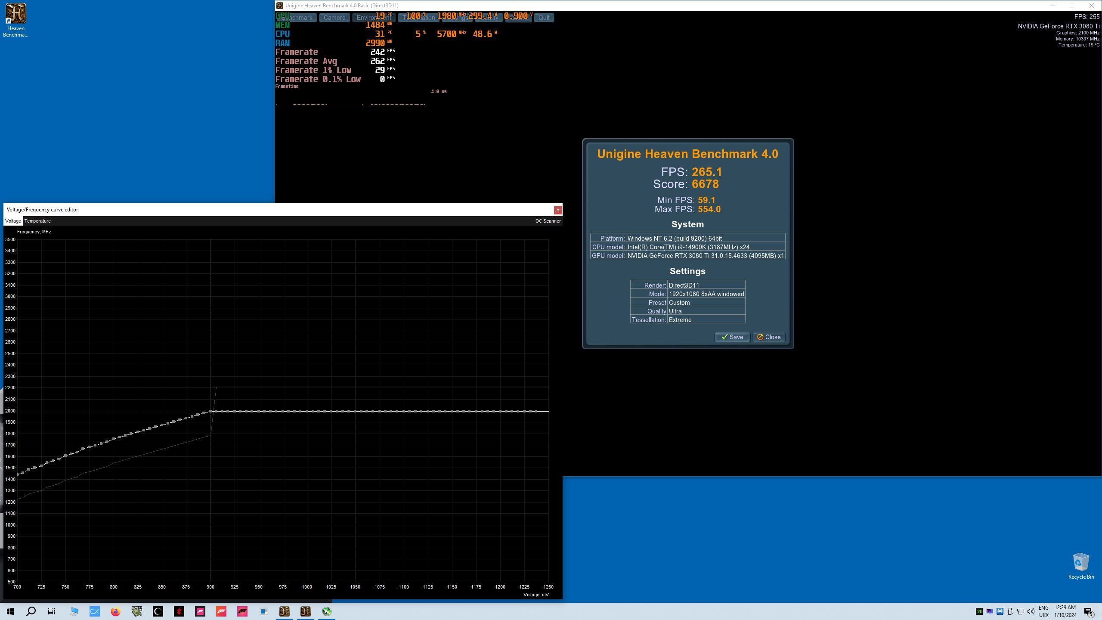Switch to the green sphere app in the taskbar
1102x620 pixels.
[327, 611]
